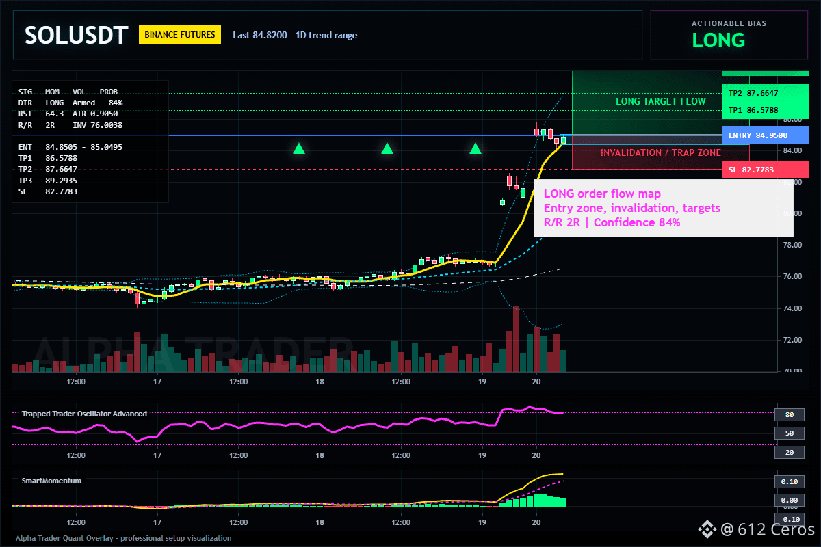Click the TP3 89.2935 row
This screenshot has height=547, width=821.
pyautogui.click(x=48, y=181)
